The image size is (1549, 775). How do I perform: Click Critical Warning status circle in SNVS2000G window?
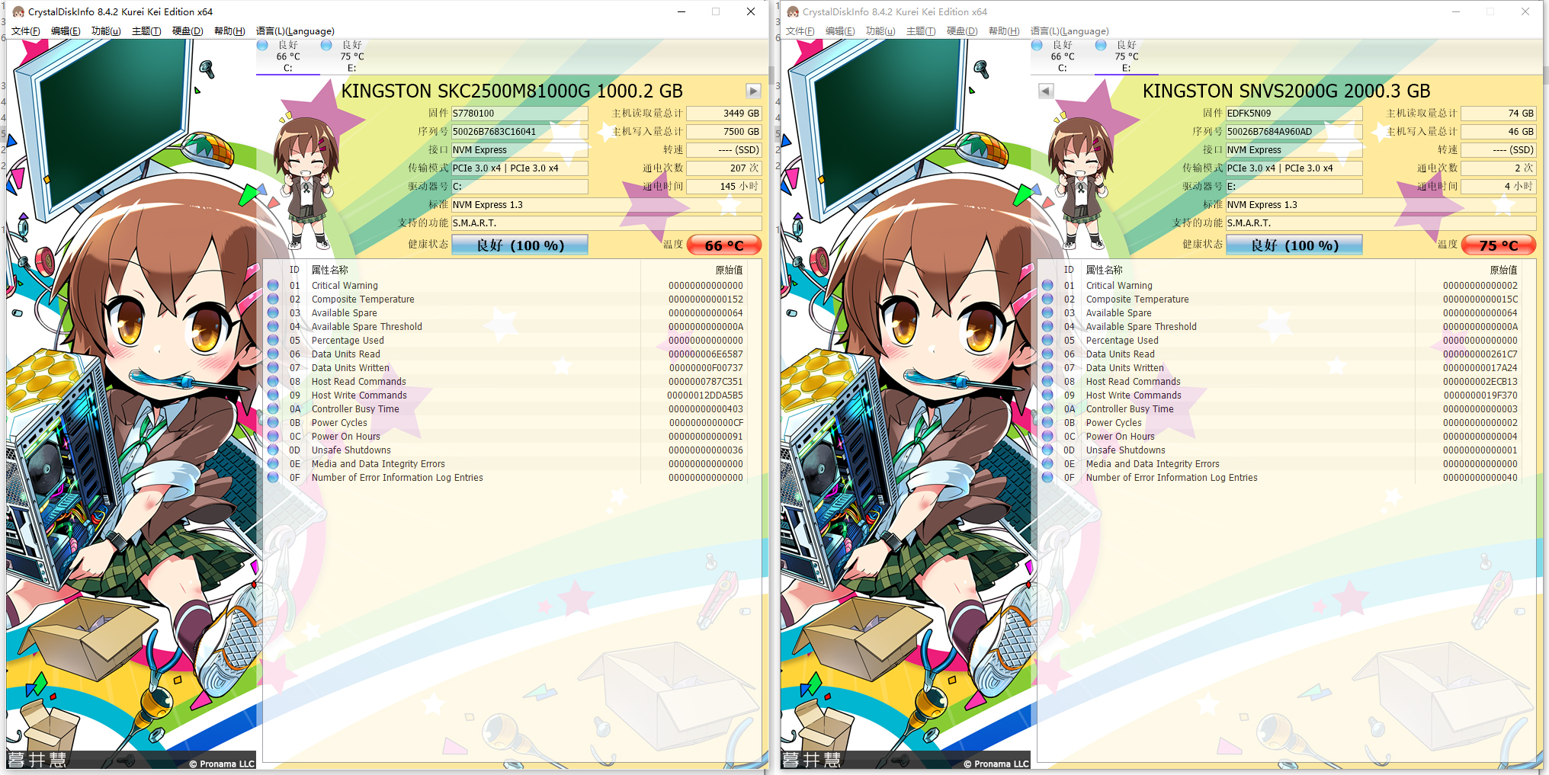tap(1047, 286)
